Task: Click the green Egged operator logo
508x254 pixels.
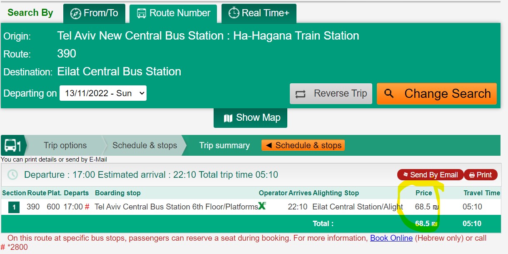Action: click(x=262, y=206)
